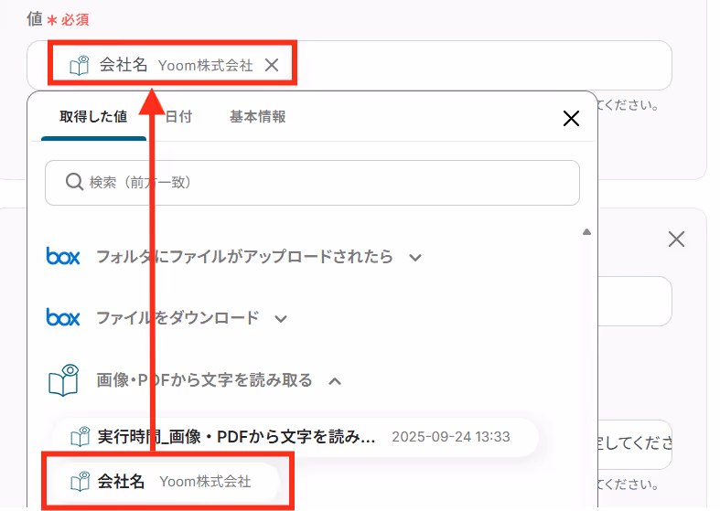
Task: Switch to the 取得した値 tab
Action: point(93,117)
